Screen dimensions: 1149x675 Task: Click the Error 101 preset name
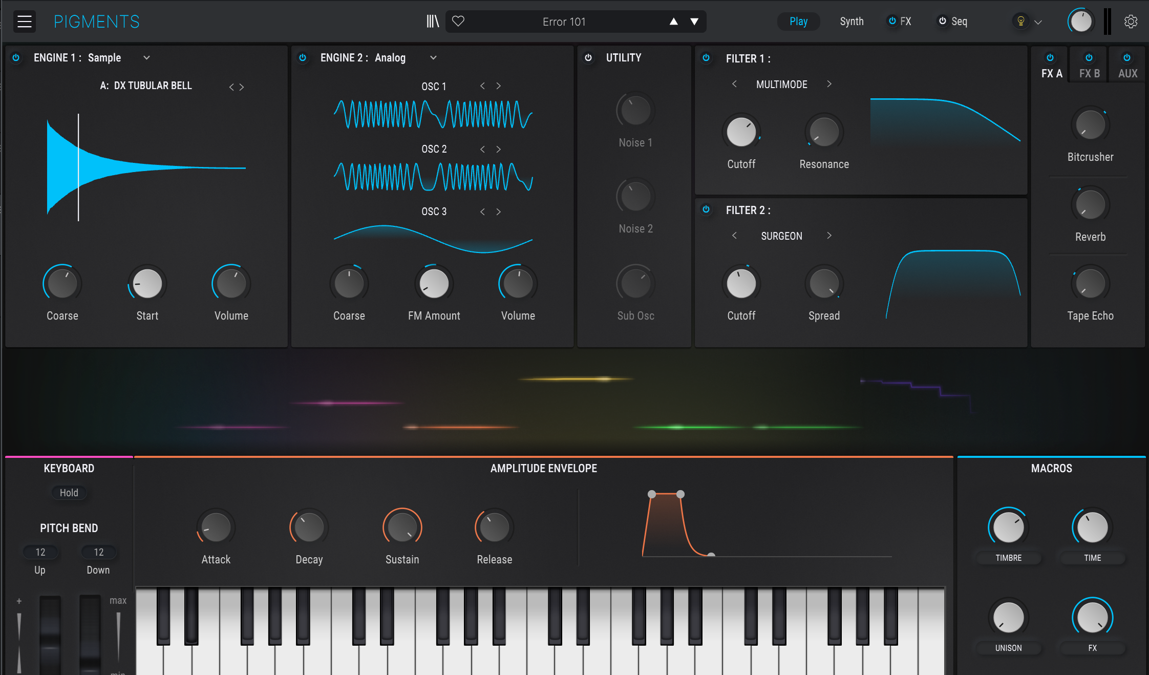564,22
